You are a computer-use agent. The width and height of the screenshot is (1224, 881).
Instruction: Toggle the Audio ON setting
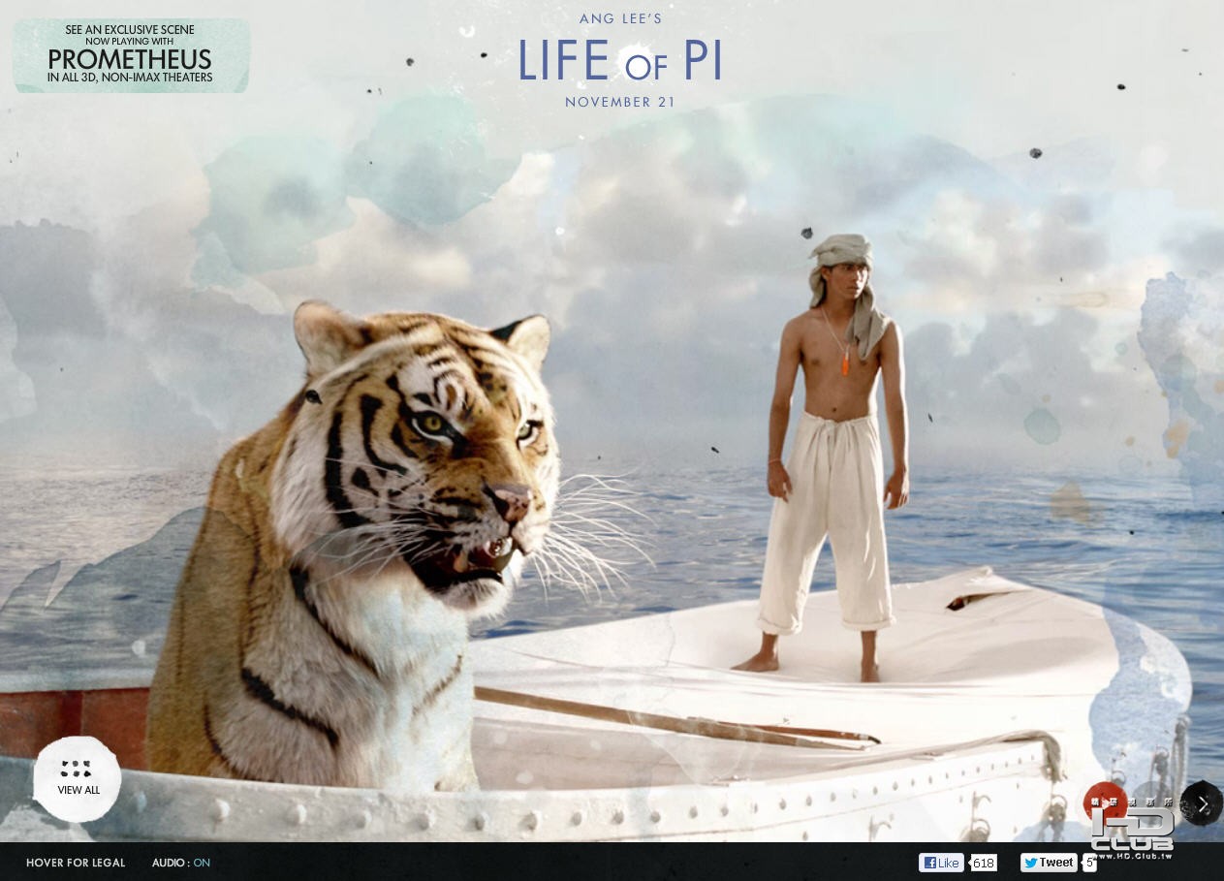(181, 863)
